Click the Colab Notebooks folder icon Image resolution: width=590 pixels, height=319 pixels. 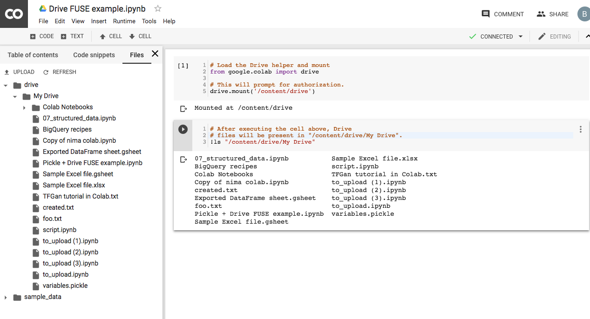[36, 107]
